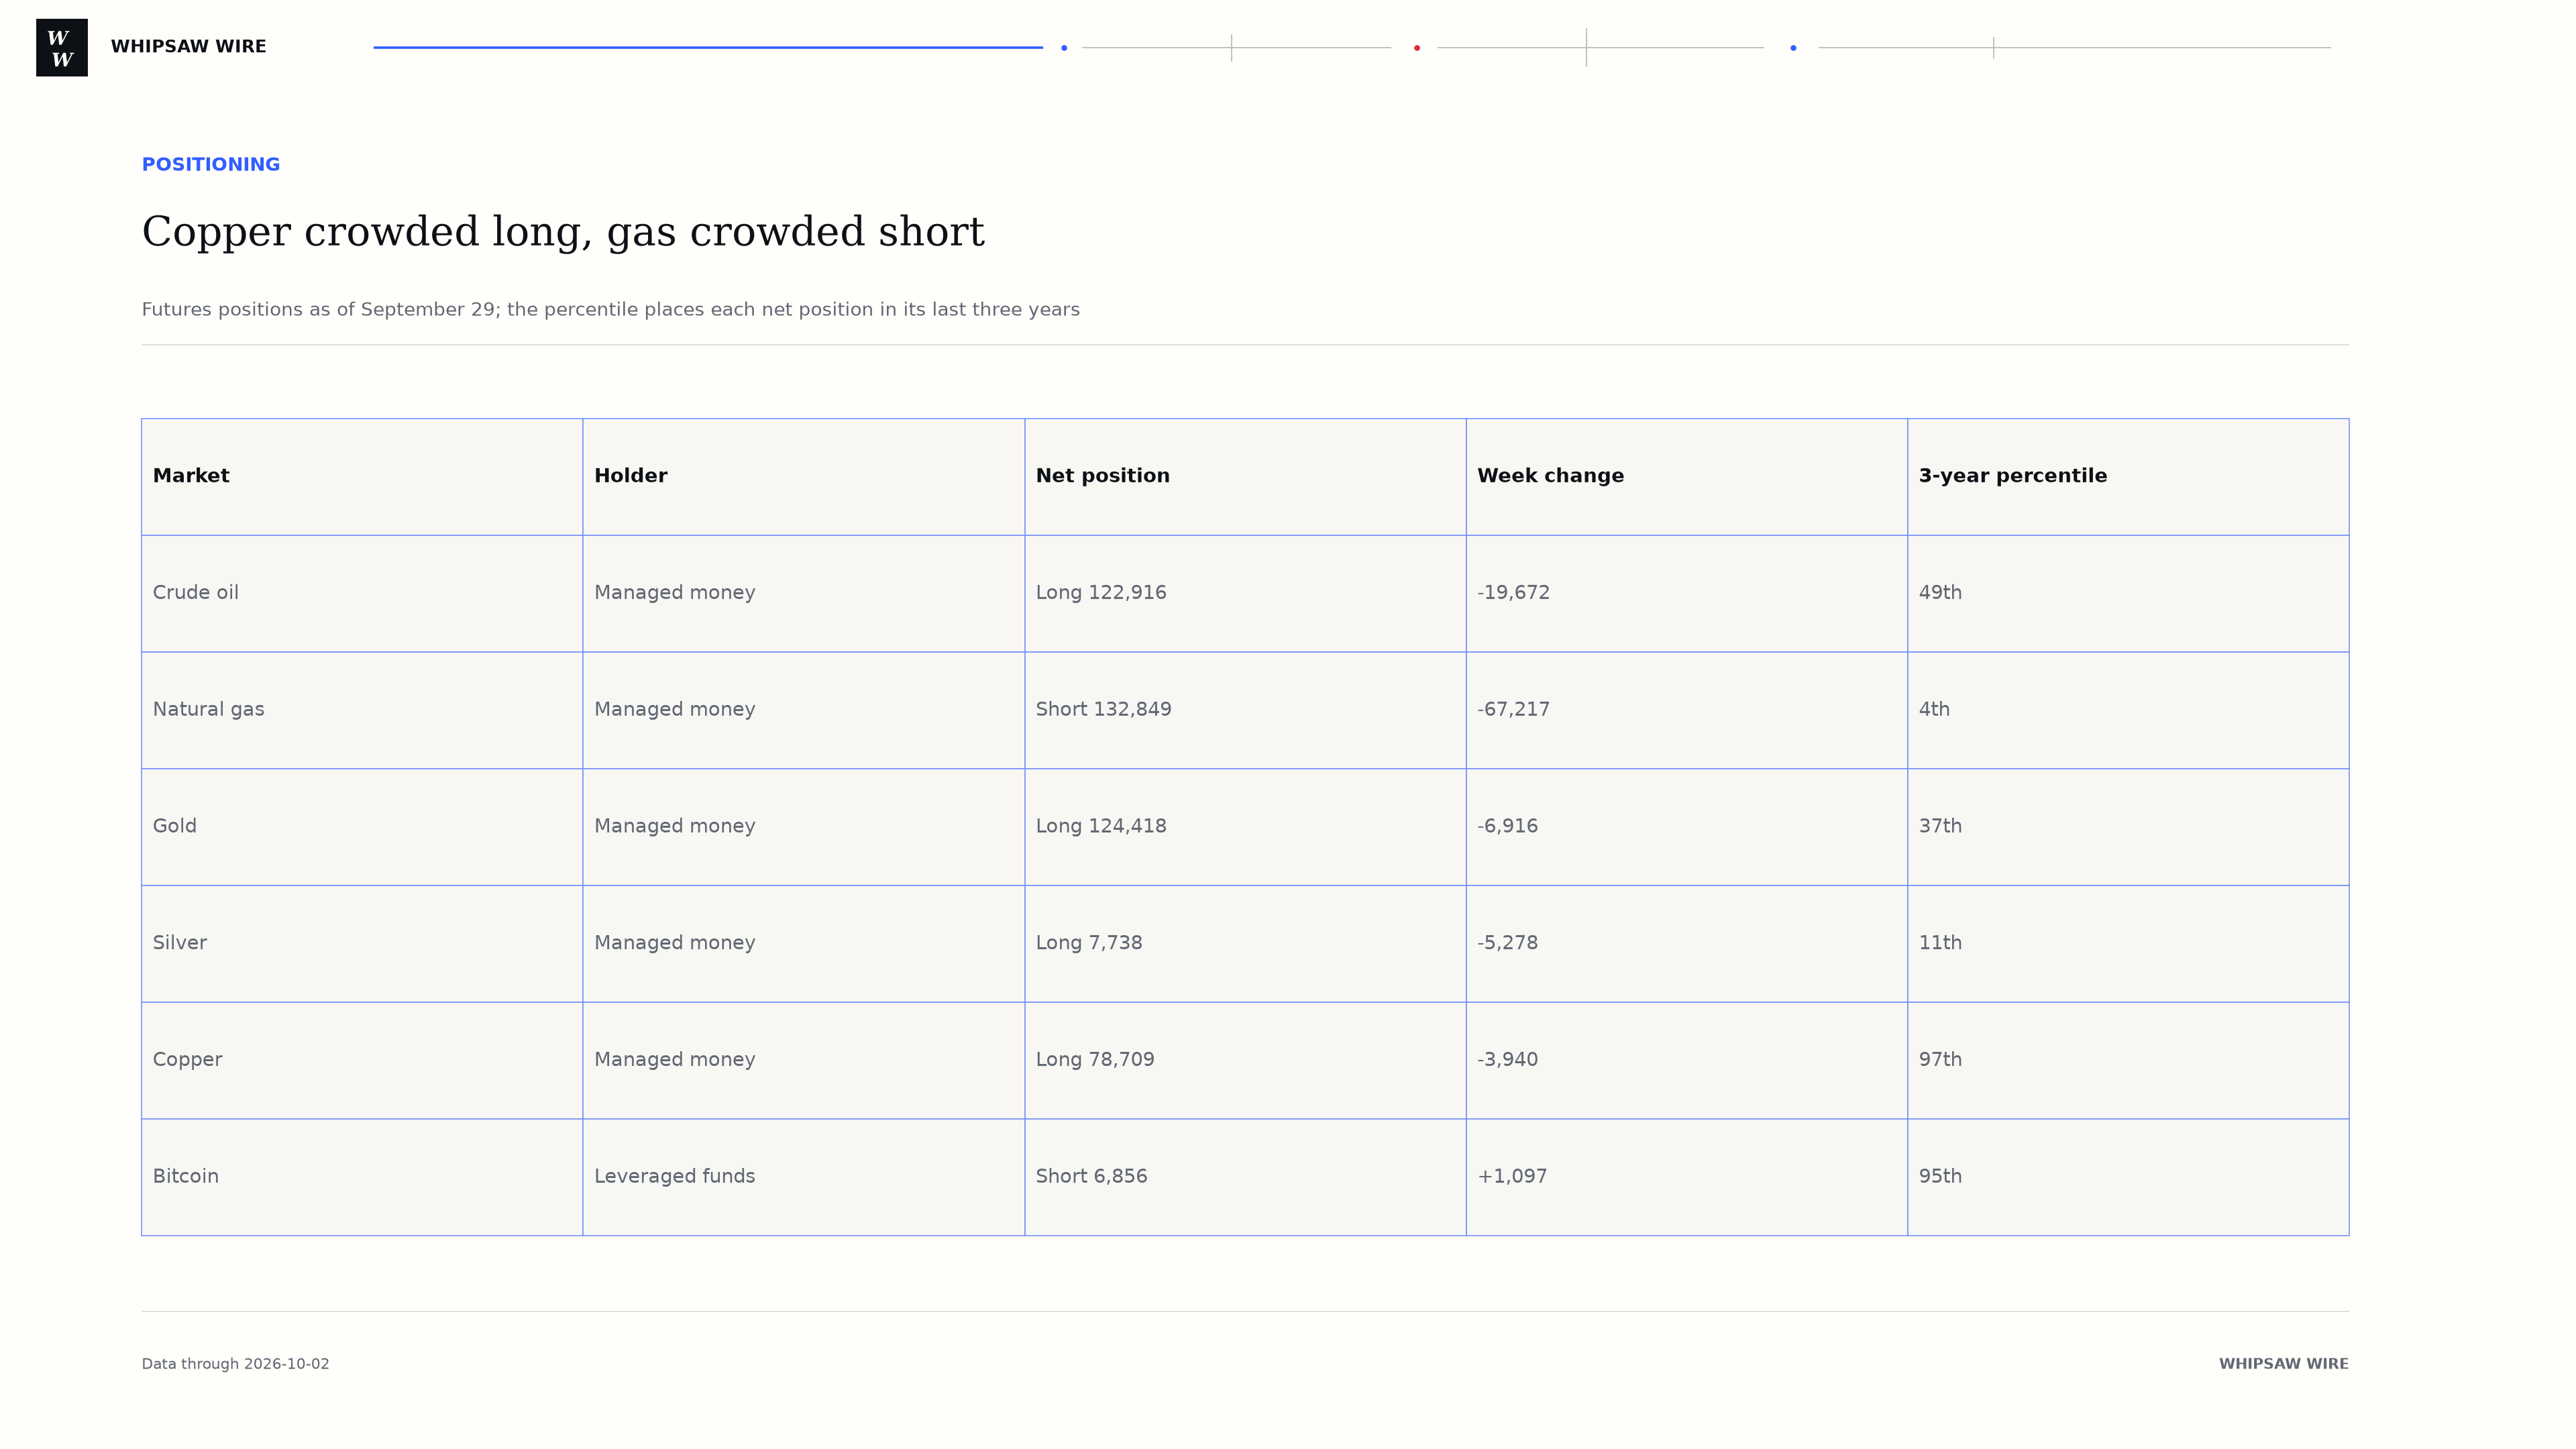This screenshot has height=1449, width=2576.
Task: Click the Long 7,738 net position
Action: click(x=1089, y=943)
